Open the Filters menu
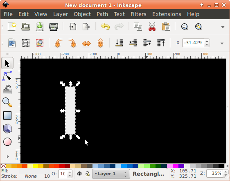The image size is (230, 181). tap(138, 14)
